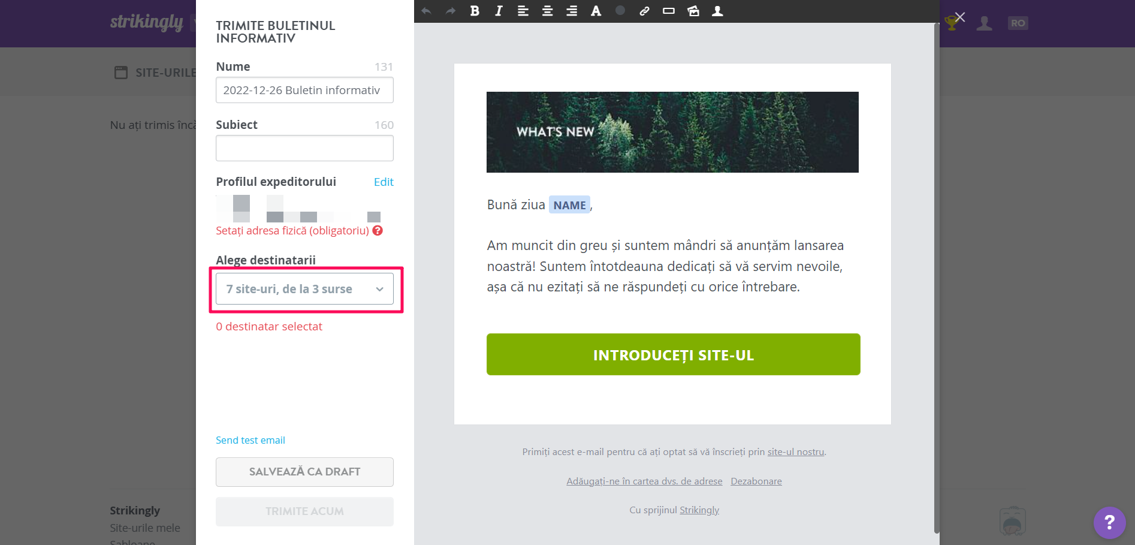Click '0 destinatar selectat' text
The height and width of the screenshot is (545, 1135).
[x=269, y=327]
